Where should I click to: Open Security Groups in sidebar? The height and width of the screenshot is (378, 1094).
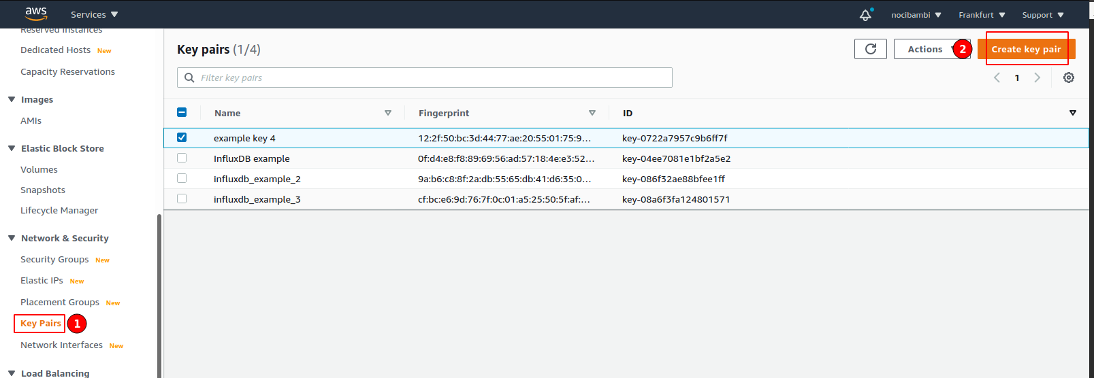click(x=54, y=259)
